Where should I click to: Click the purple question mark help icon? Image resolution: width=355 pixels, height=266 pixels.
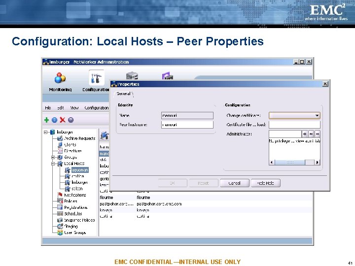point(71,120)
